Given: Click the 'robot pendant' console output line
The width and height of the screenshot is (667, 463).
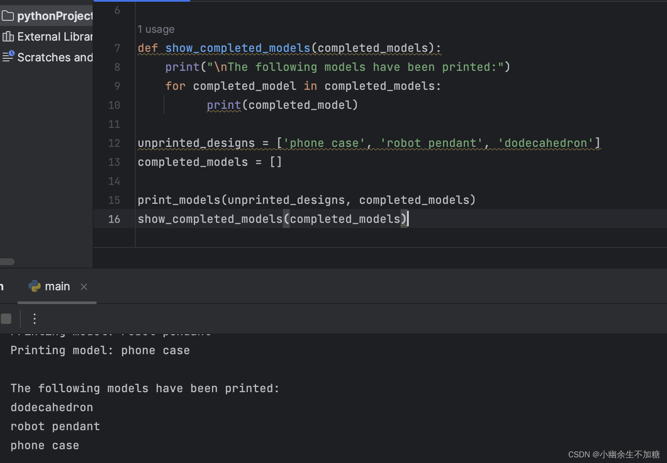Looking at the screenshot, I should 55,426.
